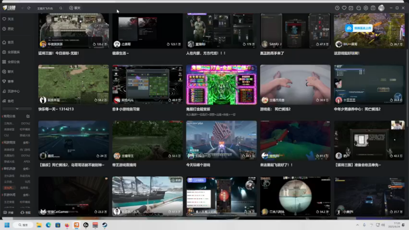Expand 网游竞技 with the 全部 link
Viewport: 409px width, 230px height.
click(26, 143)
